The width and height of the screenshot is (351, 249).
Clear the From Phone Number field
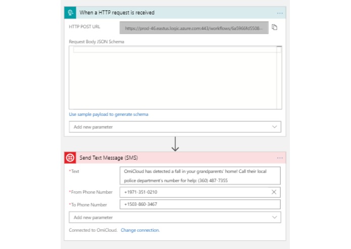274,192
